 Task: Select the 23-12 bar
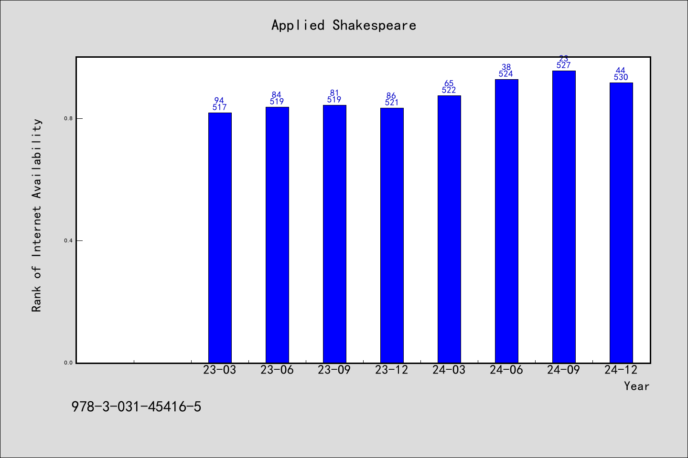[x=392, y=235]
